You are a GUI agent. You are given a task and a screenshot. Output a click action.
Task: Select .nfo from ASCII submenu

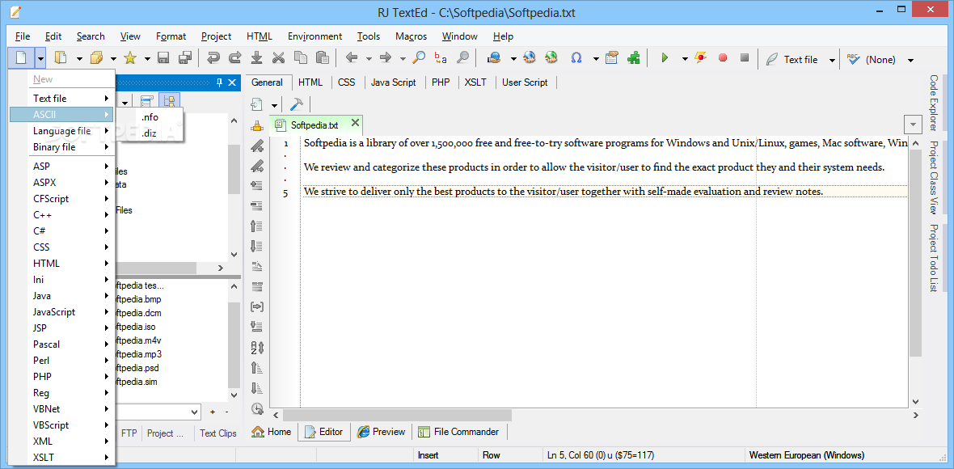coord(150,116)
